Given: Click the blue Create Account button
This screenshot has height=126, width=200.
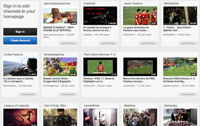Looking at the screenshot, I should tap(20, 40).
